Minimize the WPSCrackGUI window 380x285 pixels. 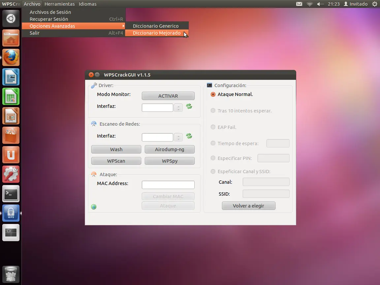pos(97,75)
